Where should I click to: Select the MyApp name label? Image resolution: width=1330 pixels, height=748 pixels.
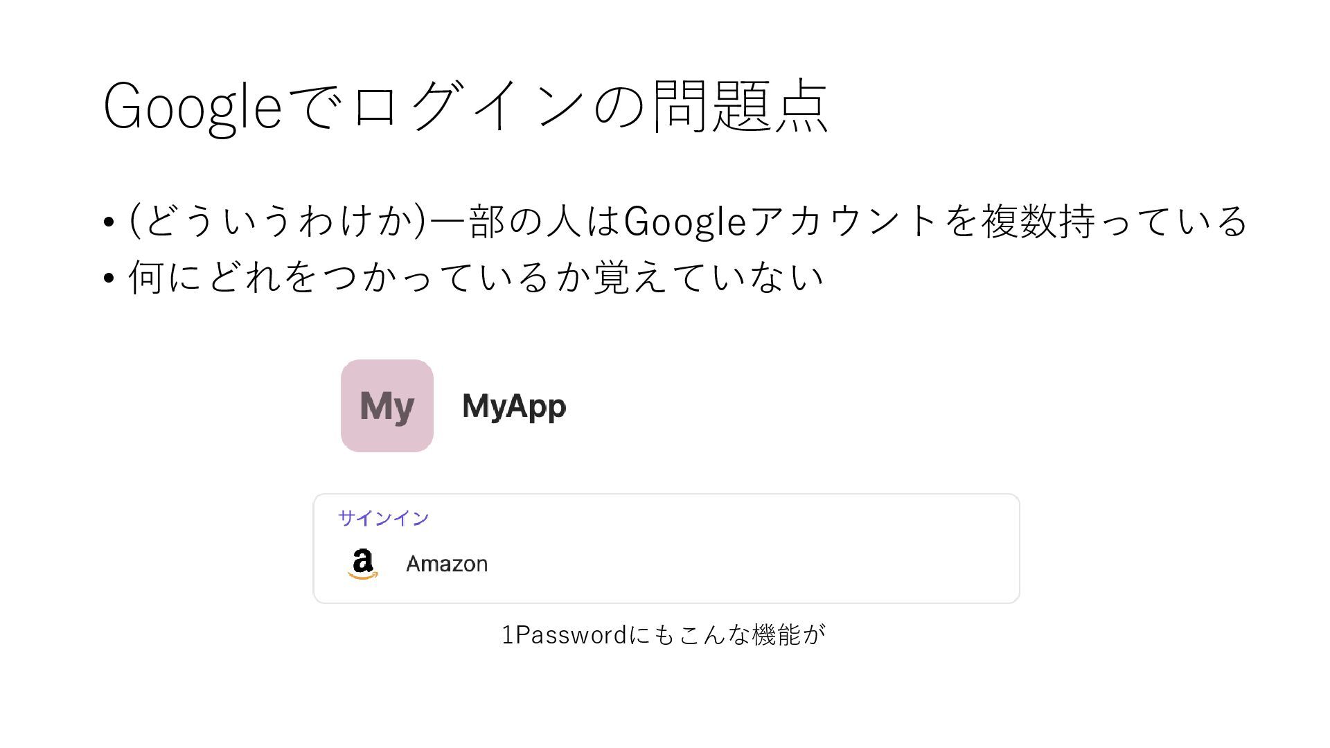514,407
